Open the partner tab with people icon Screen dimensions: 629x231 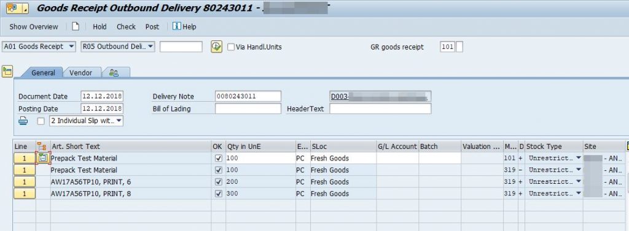coord(114,72)
